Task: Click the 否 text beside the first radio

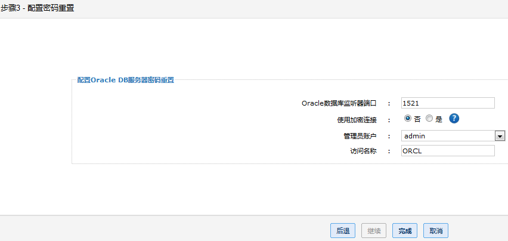Action: pyautogui.click(x=416, y=119)
